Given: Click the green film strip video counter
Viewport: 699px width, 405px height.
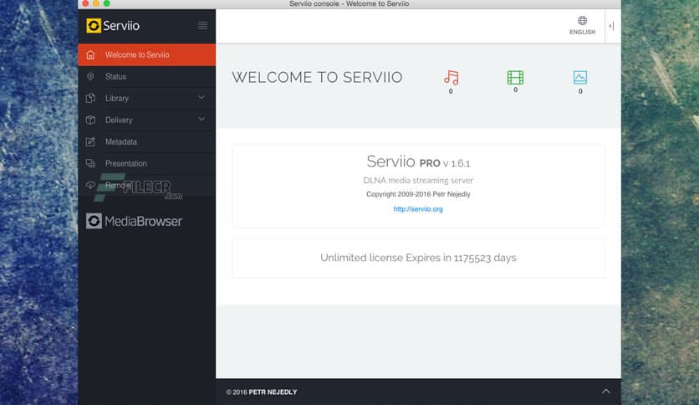Looking at the screenshot, I should (x=515, y=81).
